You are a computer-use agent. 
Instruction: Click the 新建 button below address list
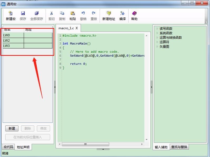tap(12, 129)
